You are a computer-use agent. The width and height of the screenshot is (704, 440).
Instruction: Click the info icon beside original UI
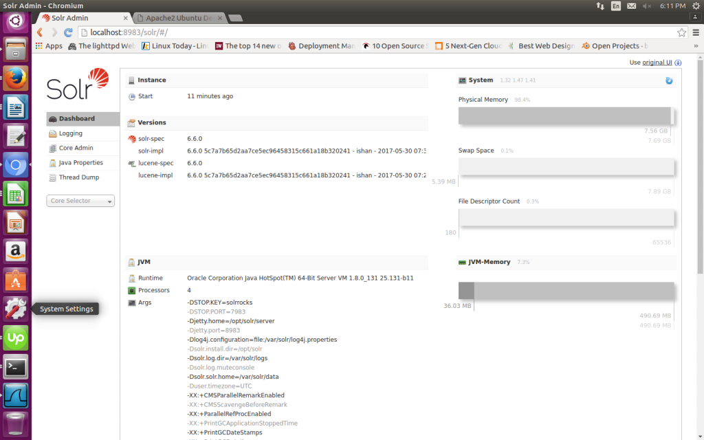pyautogui.click(x=678, y=63)
